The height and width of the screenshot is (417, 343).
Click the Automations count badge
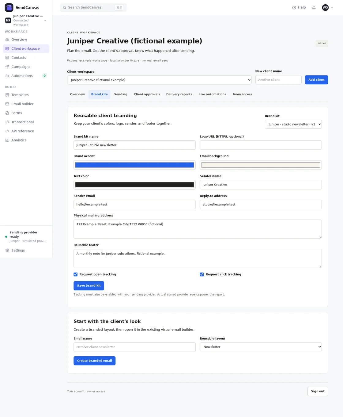pyautogui.click(x=45, y=76)
